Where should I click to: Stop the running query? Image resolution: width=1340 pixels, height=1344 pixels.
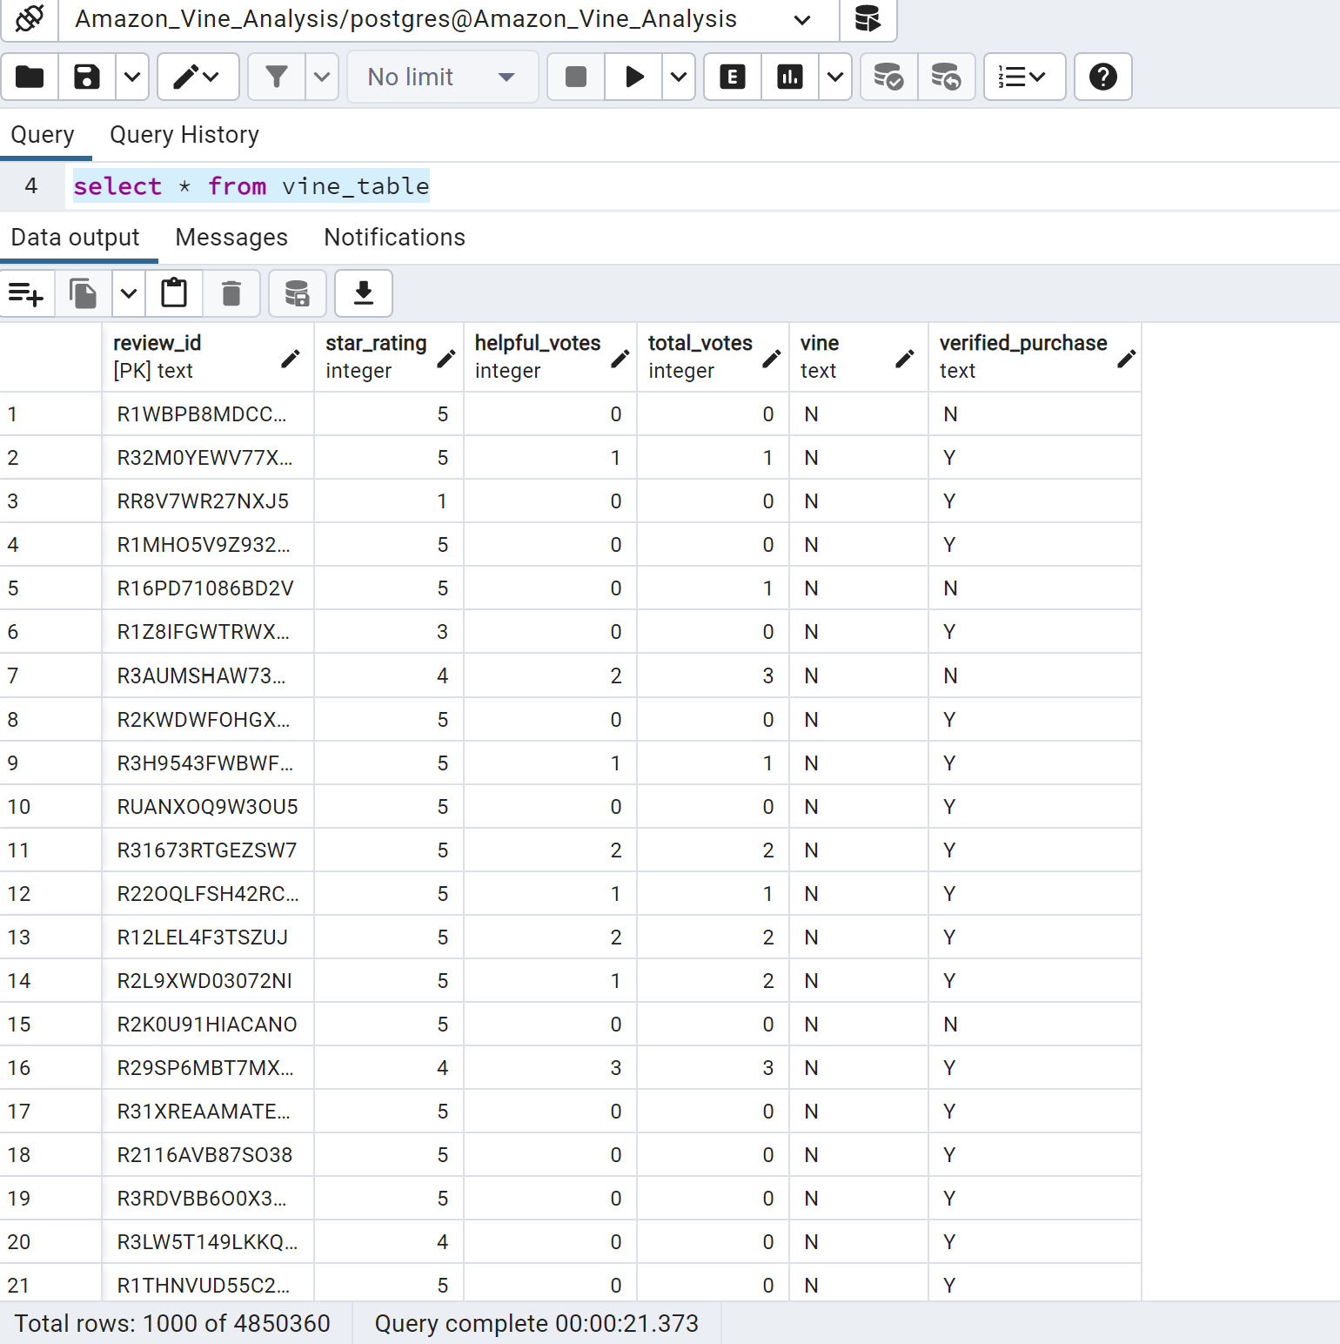tap(574, 77)
